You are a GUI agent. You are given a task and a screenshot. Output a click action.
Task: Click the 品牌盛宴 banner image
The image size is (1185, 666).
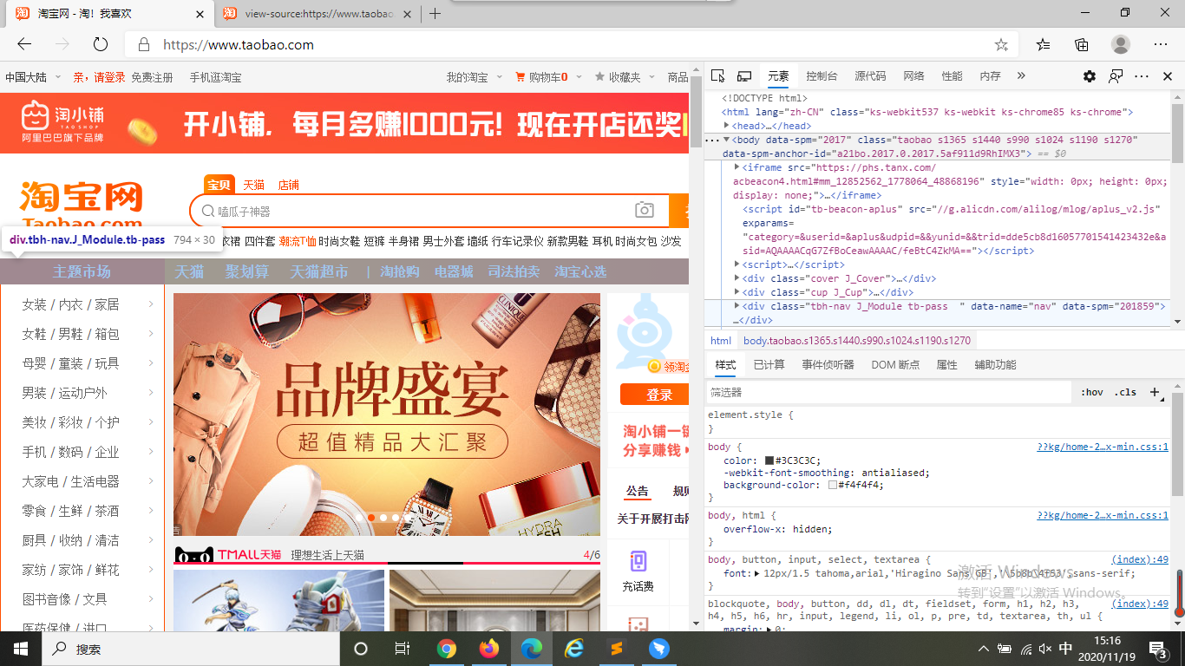coord(387,415)
